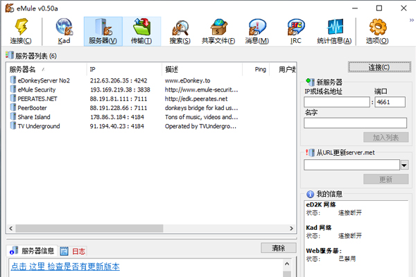This screenshot has height=277, width=416.
Task: Focus the server name (名字) field
Action: [355, 123]
